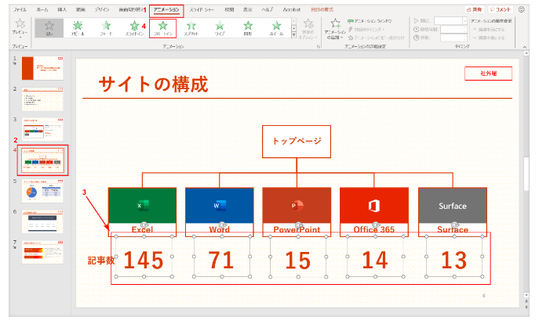Image resolution: width=539 pixels, height=320 pixels.
Task: Select the 145 number text box
Action: point(144,259)
